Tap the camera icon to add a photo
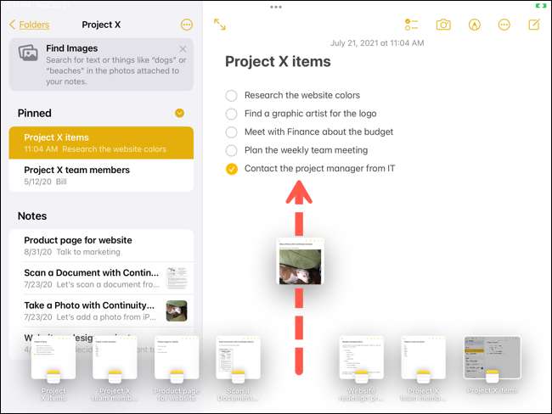This screenshot has height=414, width=552. [443, 25]
